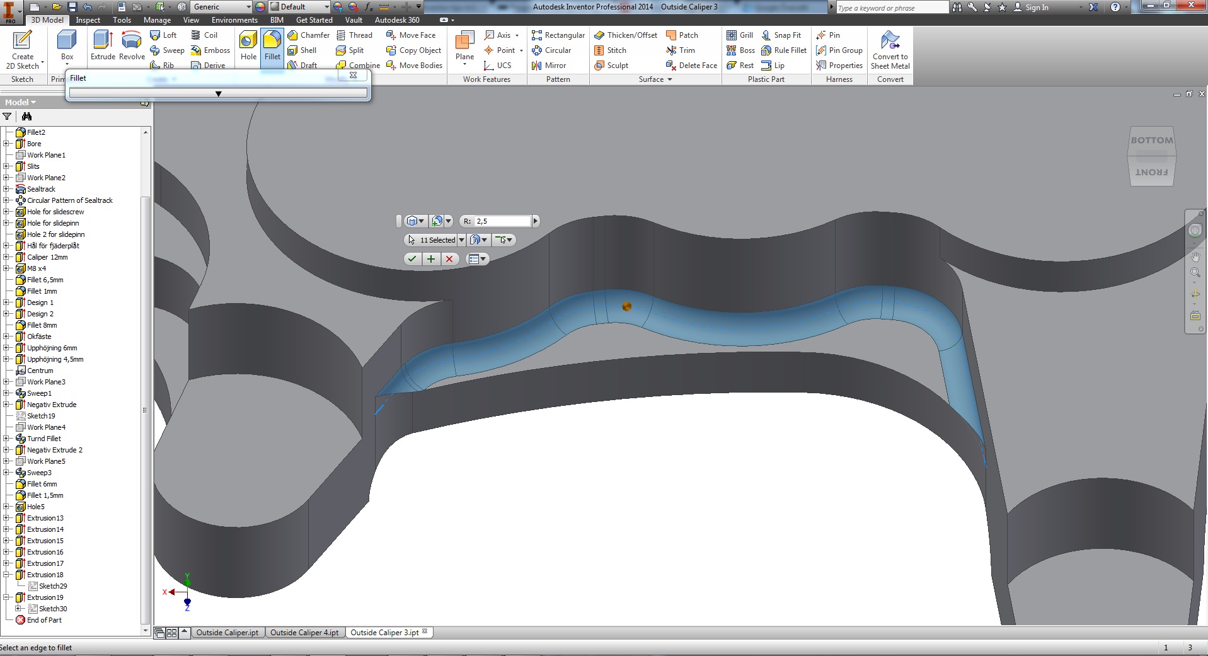Viewport: 1208px width, 656px height.
Task: Click the Orbit steering wheel in navigation bar
Action: pos(1195,231)
